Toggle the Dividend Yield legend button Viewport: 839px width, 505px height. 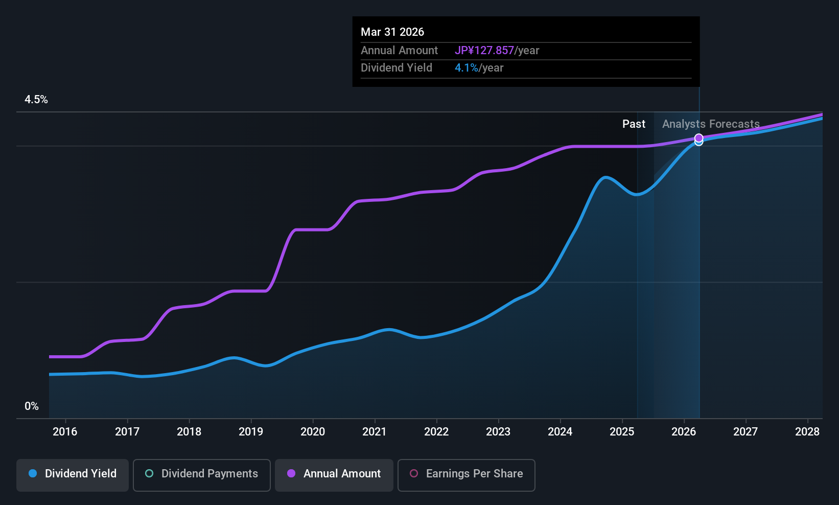click(73, 475)
